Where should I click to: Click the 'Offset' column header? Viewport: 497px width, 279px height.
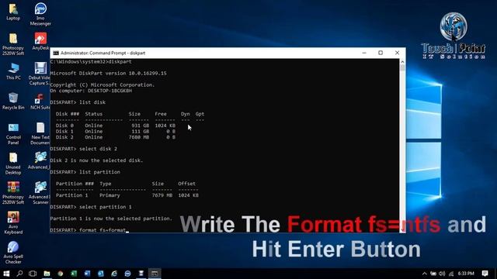[x=186, y=184]
